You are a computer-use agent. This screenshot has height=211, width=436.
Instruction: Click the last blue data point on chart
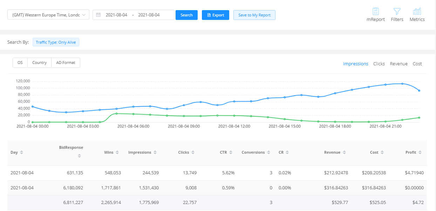point(419,90)
